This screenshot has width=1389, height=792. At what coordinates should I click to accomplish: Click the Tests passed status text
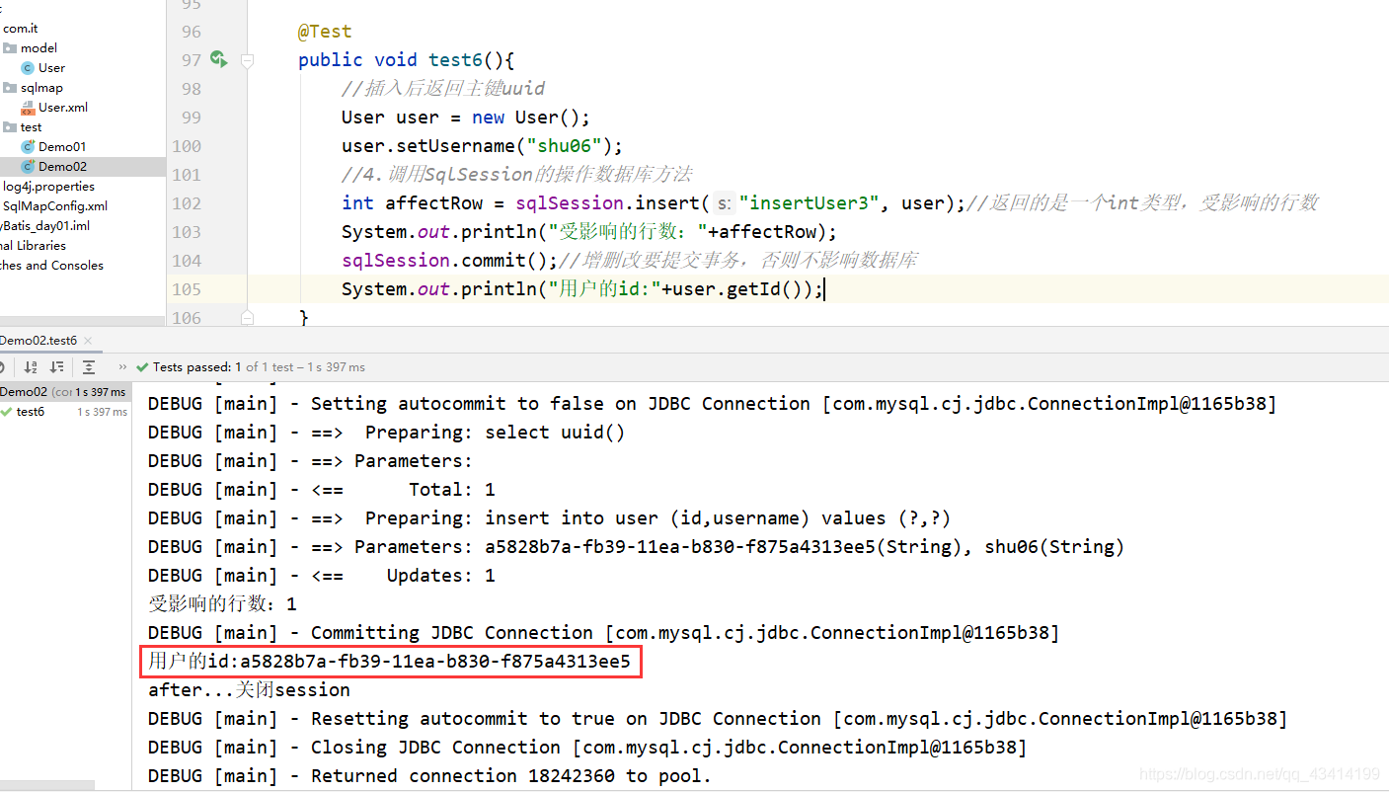point(260,367)
